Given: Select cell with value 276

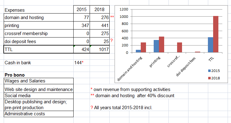Looking at the screenshot, I should [x=99, y=18].
